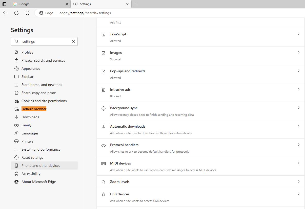Viewport: 305px width, 209px height.
Task: Click the Accessibility icon in sidebar
Action: pyautogui.click(x=16, y=174)
